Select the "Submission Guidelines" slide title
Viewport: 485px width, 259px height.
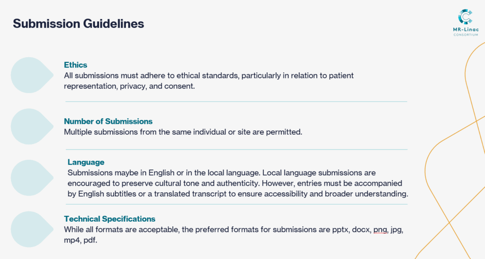point(78,24)
